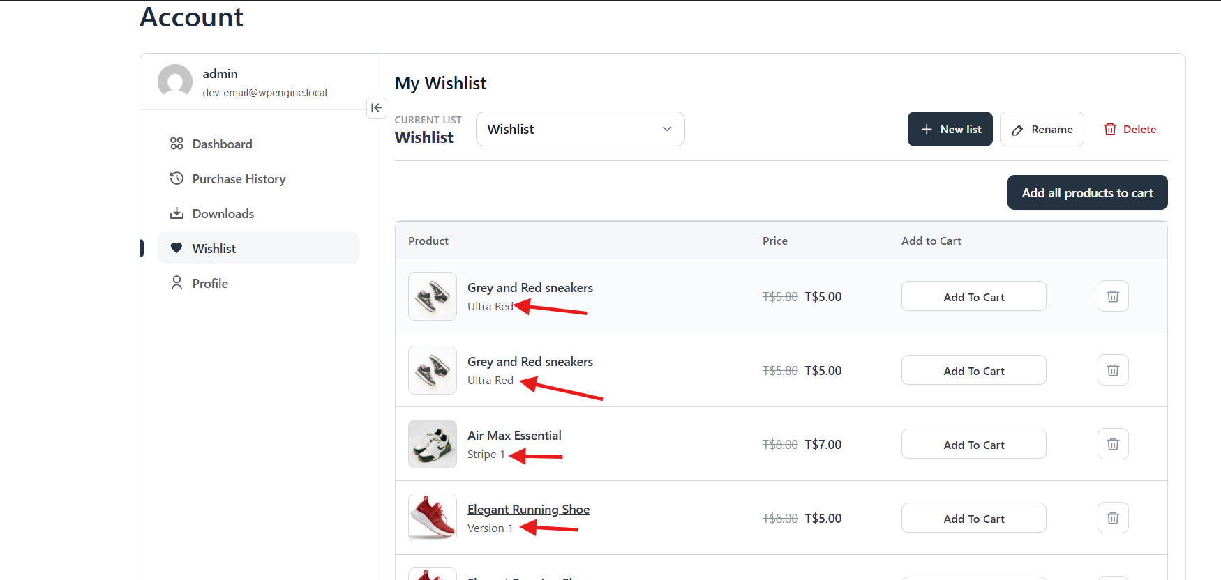Remove Elegant Running Shoe Version 1 via trash icon
Image resolution: width=1221 pixels, height=580 pixels.
1113,518
